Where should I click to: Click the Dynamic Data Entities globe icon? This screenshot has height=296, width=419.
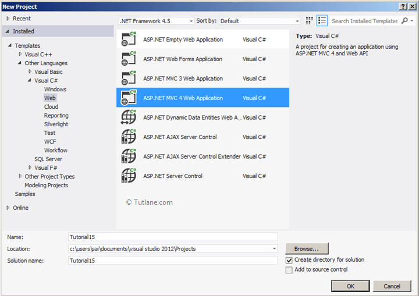[128, 117]
